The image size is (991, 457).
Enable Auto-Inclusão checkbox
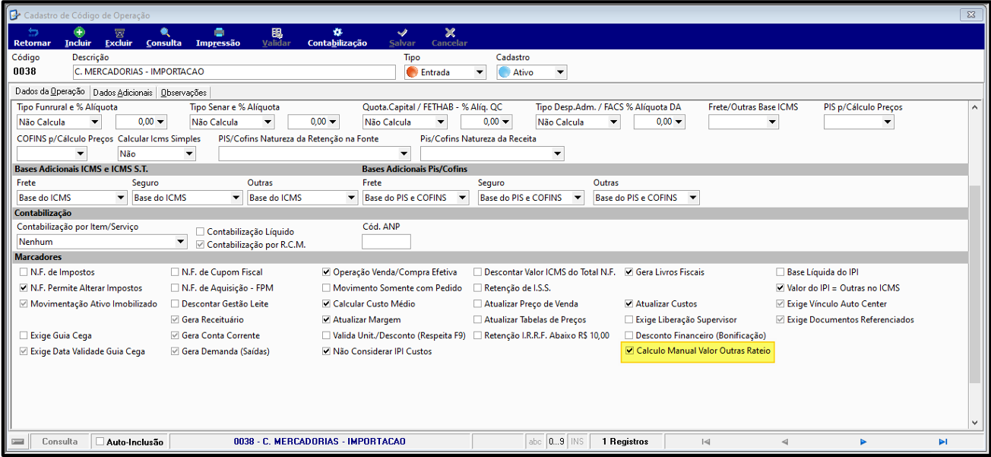(x=100, y=441)
